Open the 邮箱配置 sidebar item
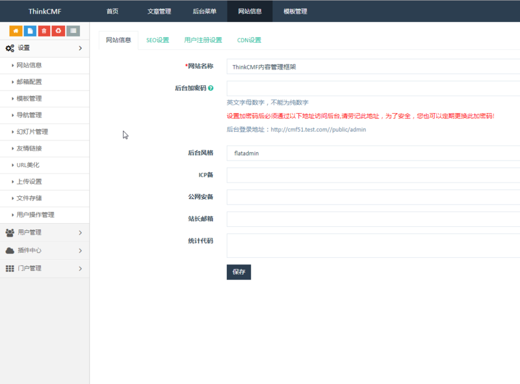The width and height of the screenshot is (520, 384). [29, 82]
